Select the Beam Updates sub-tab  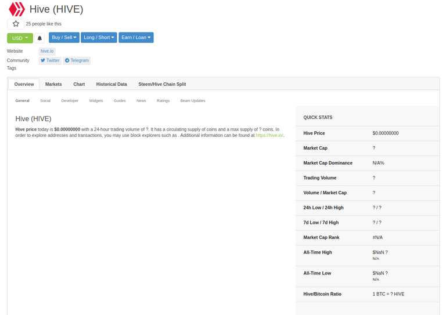[x=193, y=100]
